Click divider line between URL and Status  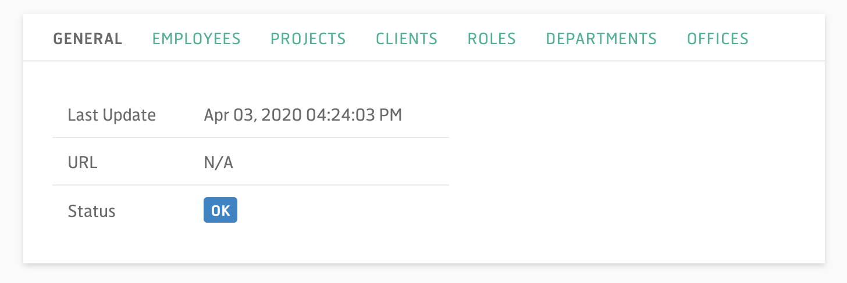(251, 185)
